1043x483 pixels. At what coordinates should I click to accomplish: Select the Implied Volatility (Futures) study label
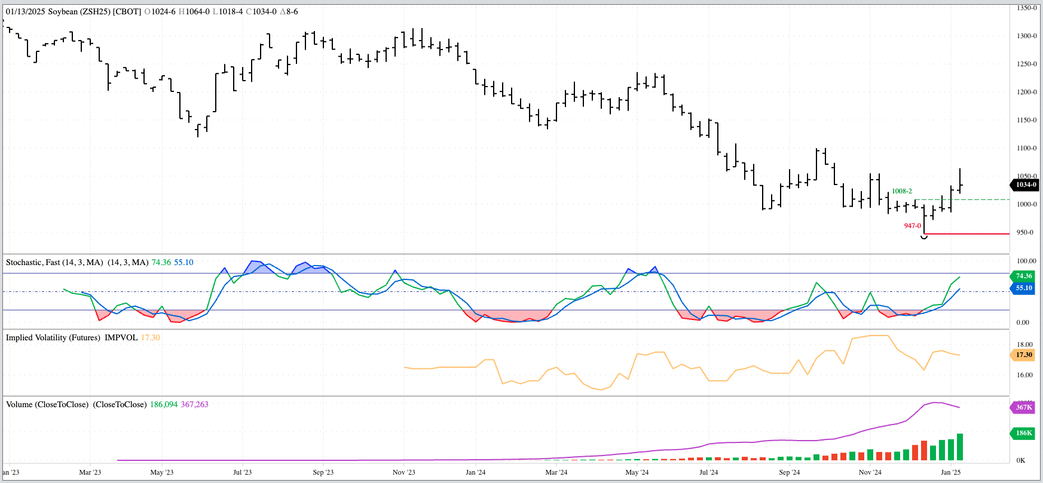point(53,337)
